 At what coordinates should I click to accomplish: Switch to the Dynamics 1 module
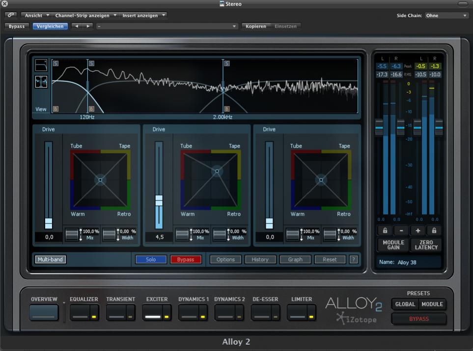pyautogui.click(x=188, y=312)
